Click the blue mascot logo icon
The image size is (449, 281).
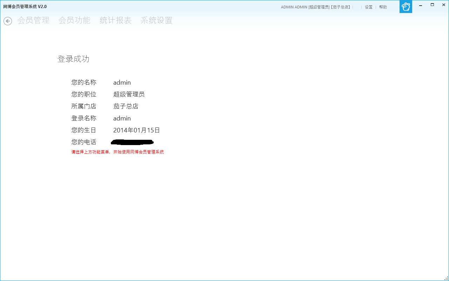coord(406,7)
